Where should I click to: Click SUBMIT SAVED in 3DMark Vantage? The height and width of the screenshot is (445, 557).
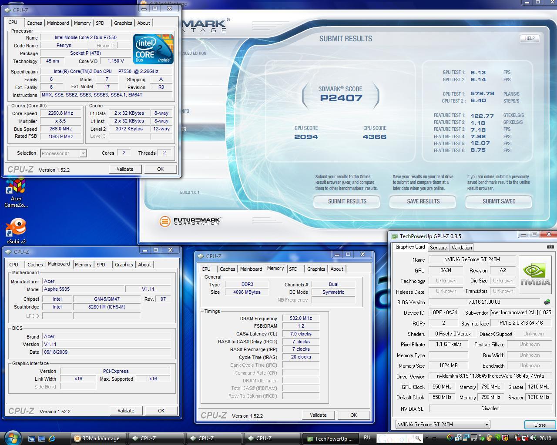(x=499, y=201)
